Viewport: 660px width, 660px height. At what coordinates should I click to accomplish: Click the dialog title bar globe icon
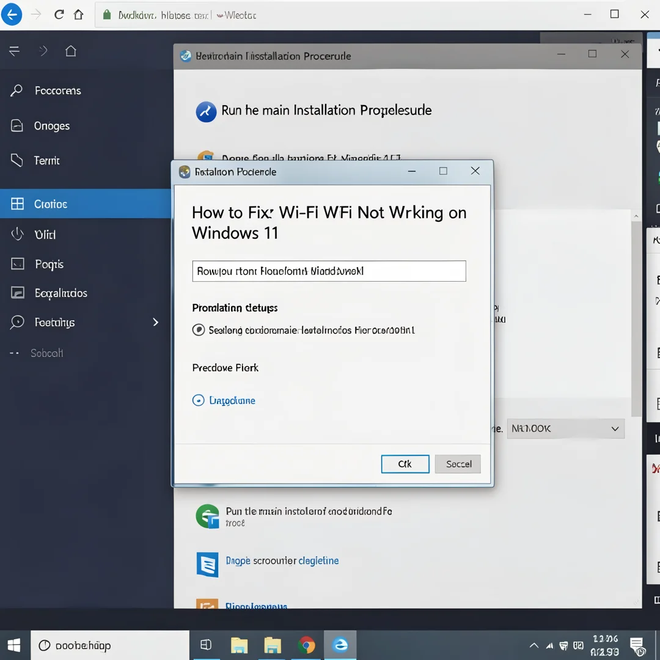click(x=185, y=172)
